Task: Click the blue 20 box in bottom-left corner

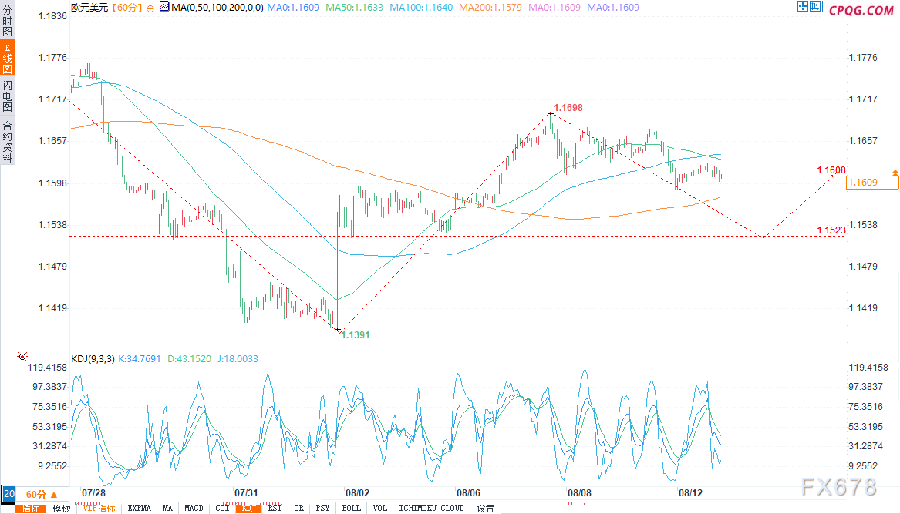Action: (8, 493)
